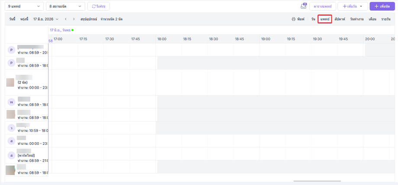Select the ว doctor avatar circle
Screen dimensions: 398x185
click(11, 128)
